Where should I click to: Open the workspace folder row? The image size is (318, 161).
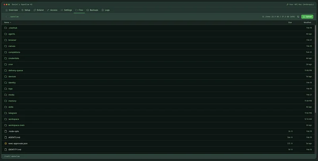click(x=158, y=119)
